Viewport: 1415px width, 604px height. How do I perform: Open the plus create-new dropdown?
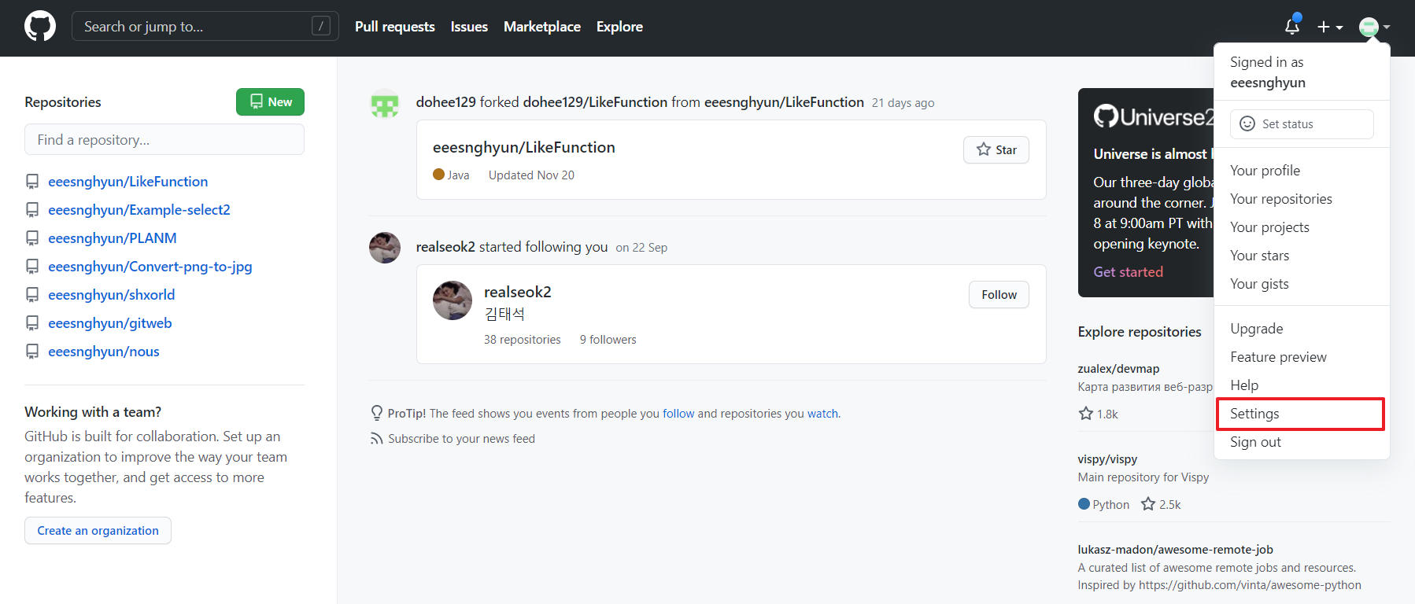(1330, 27)
